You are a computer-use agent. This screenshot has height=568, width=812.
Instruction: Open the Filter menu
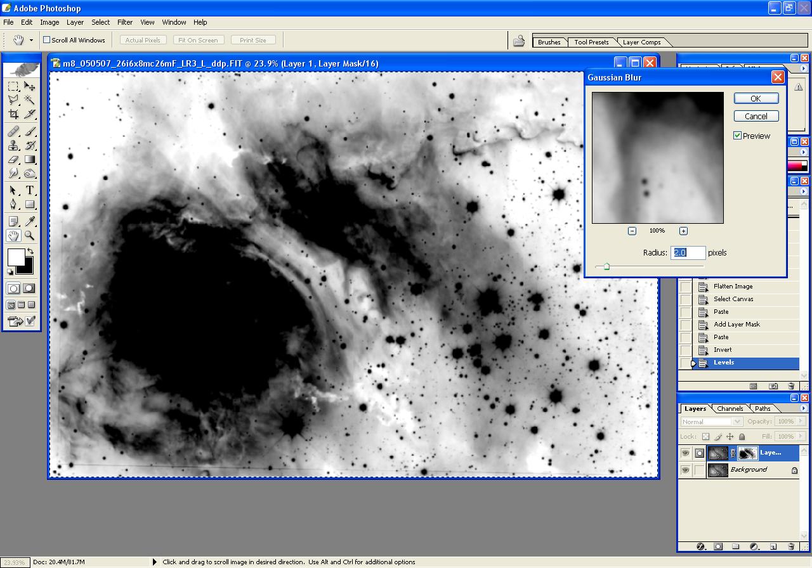tap(125, 22)
